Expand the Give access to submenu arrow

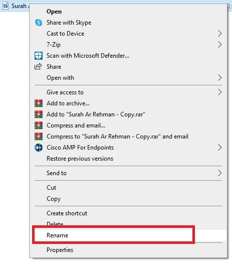pyautogui.click(x=219, y=92)
